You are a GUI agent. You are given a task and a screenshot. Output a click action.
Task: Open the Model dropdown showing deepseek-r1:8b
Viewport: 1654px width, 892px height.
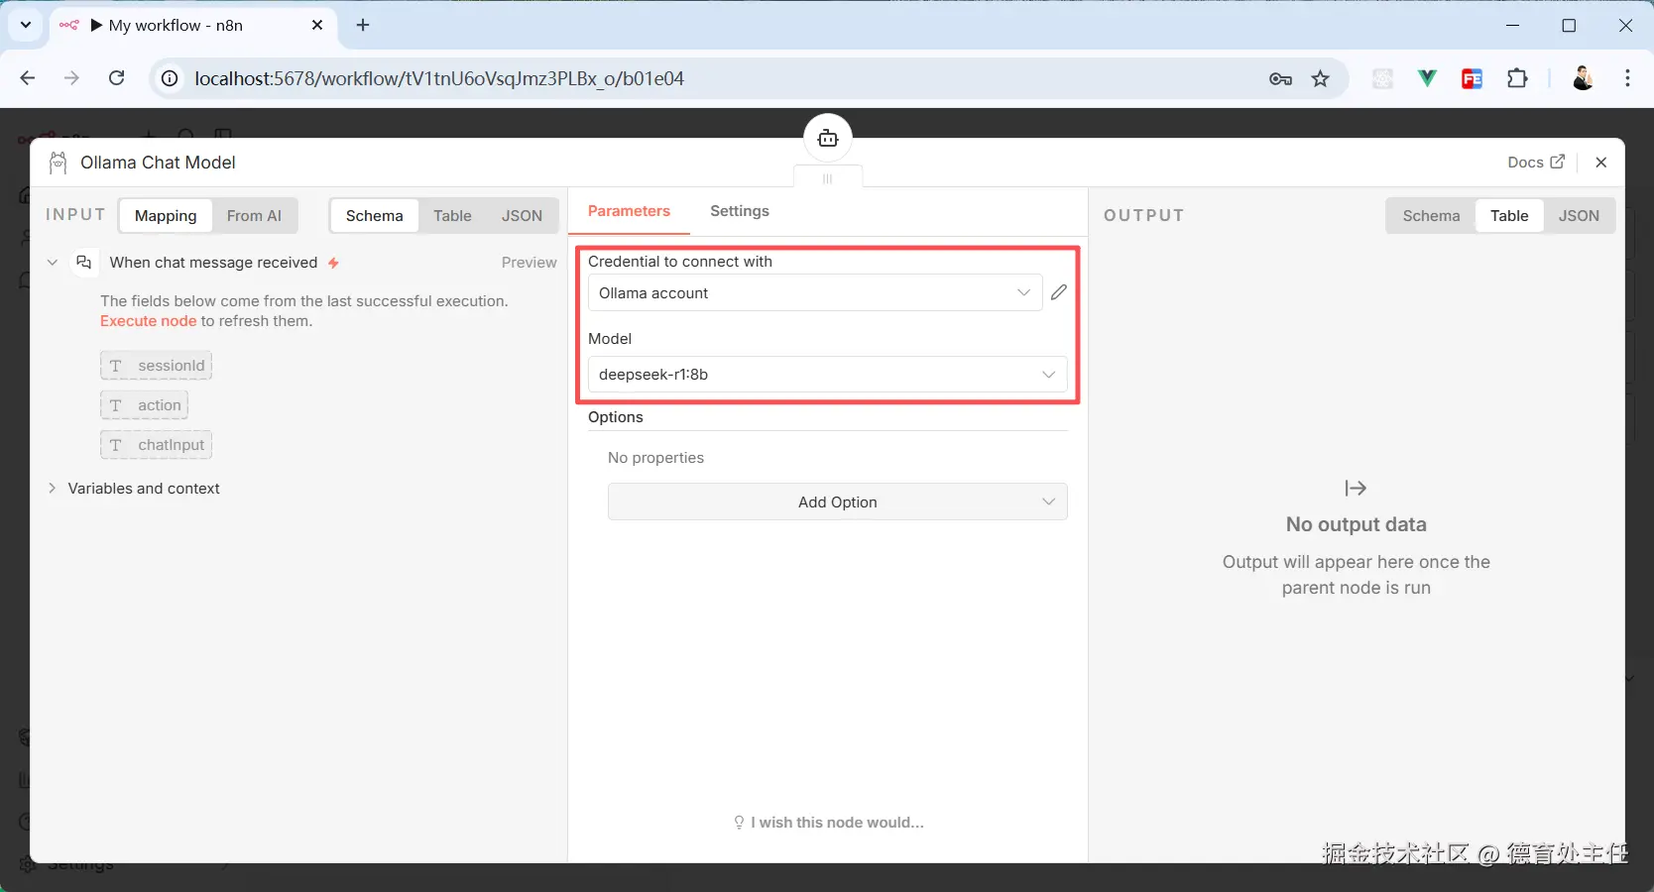tap(828, 375)
